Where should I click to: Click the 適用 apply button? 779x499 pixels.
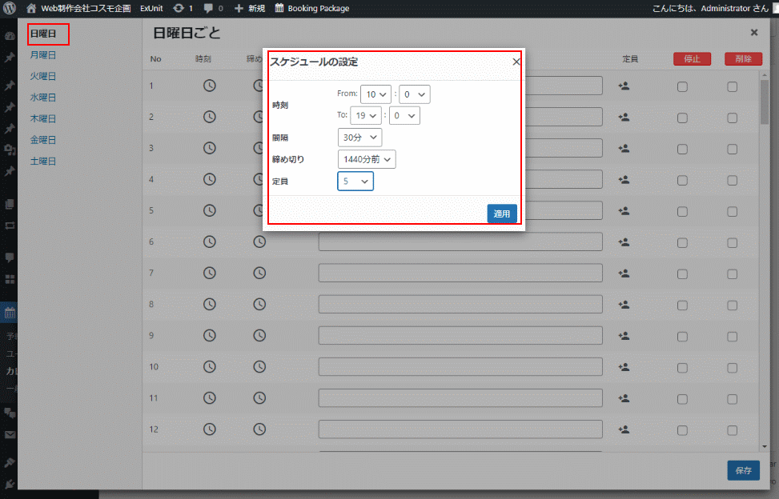pyautogui.click(x=501, y=214)
